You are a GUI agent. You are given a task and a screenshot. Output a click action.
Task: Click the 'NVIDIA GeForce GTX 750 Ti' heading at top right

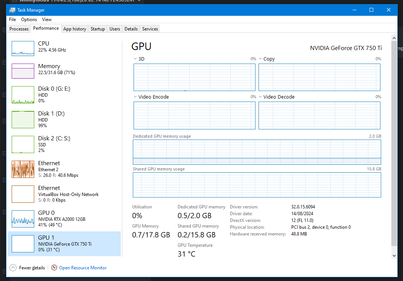(x=346, y=48)
